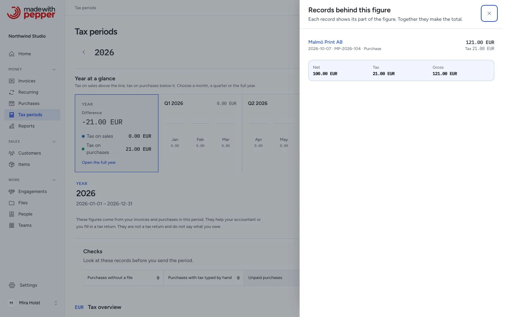
Task: Click the Home house icon
Action: click(x=12, y=54)
